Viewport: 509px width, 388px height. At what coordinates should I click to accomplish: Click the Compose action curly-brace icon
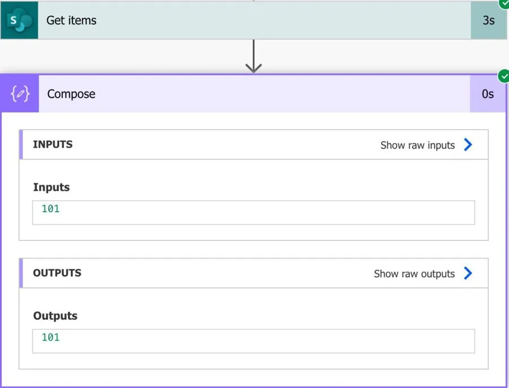click(20, 94)
